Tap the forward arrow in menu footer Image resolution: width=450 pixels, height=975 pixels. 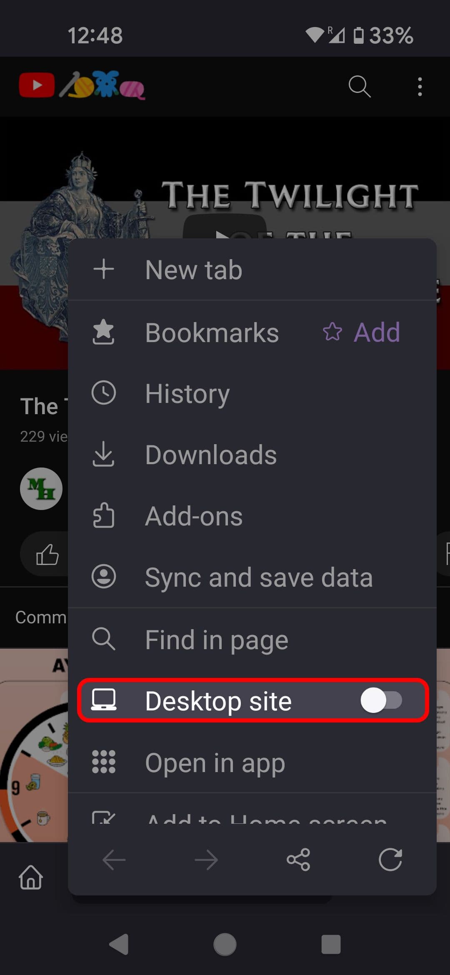206,859
